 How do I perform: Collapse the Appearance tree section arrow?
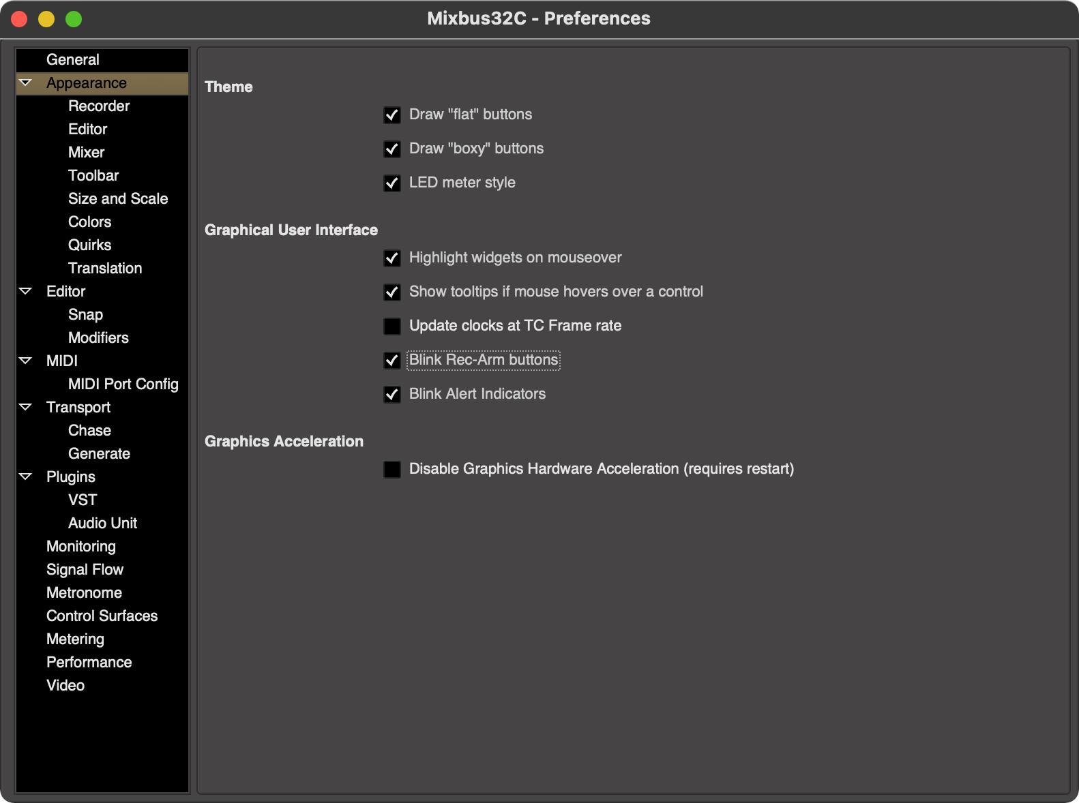(x=26, y=82)
